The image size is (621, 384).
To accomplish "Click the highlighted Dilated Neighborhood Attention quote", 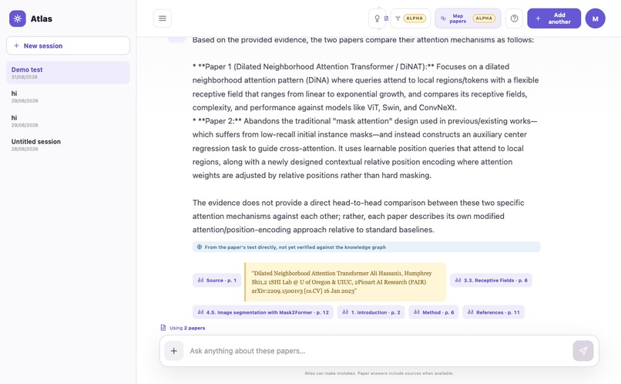I will pyautogui.click(x=345, y=282).
